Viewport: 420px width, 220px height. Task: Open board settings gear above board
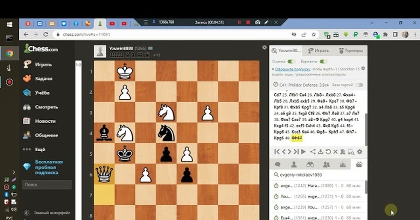[x=265, y=47]
